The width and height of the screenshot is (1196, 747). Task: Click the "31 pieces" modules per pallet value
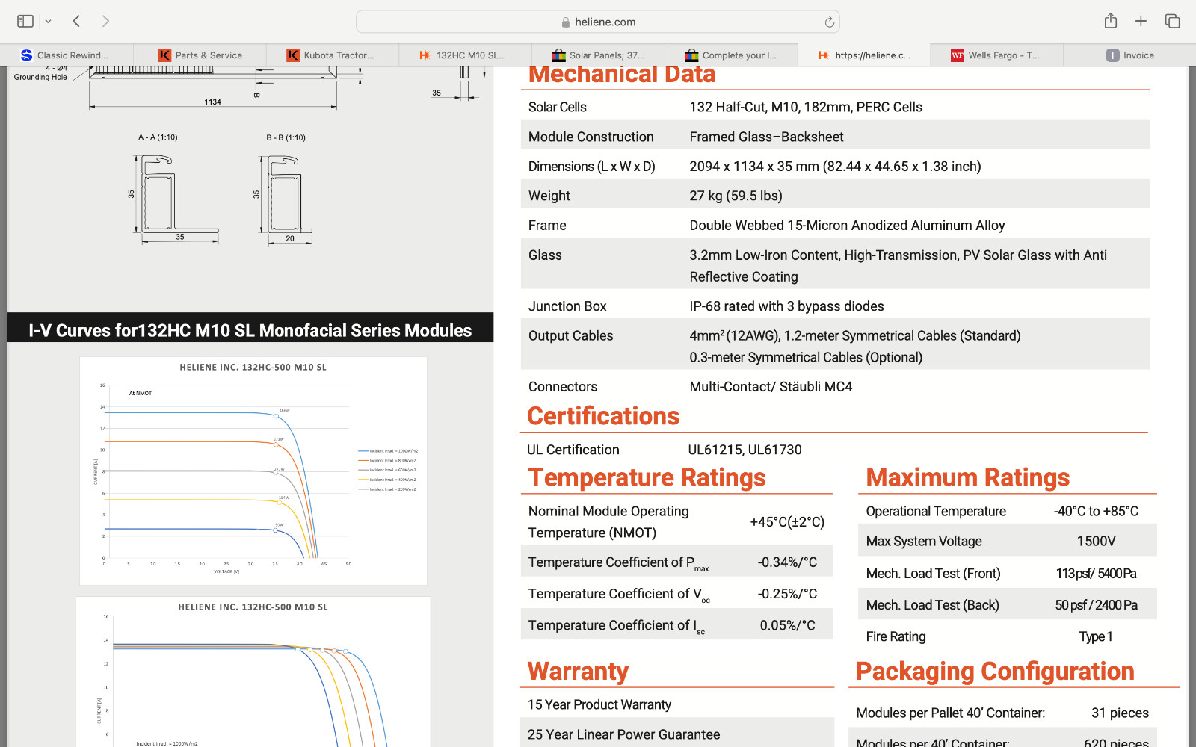(x=1120, y=713)
